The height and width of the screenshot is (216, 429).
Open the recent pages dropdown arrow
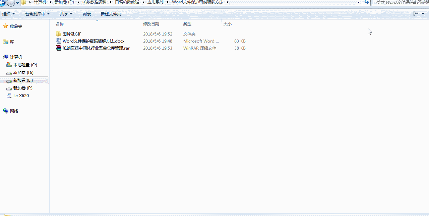coord(18,3)
